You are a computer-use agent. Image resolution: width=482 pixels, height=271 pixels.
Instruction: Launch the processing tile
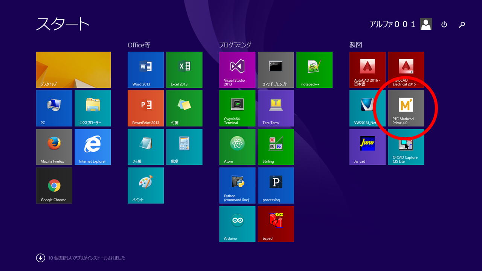(x=276, y=186)
